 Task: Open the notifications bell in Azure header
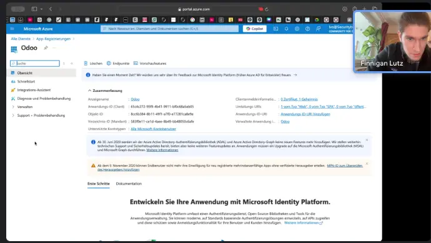(x=287, y=29)
